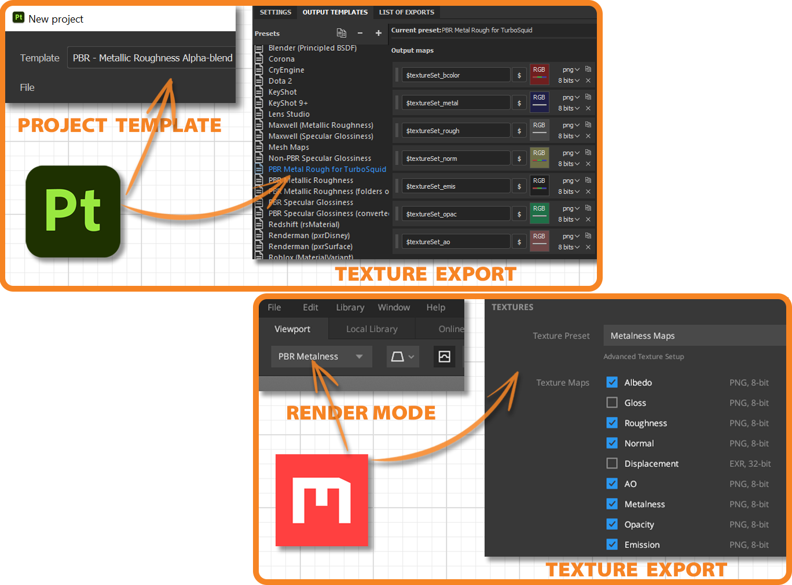Switch to the SETTINGS tab

point(276,12)
